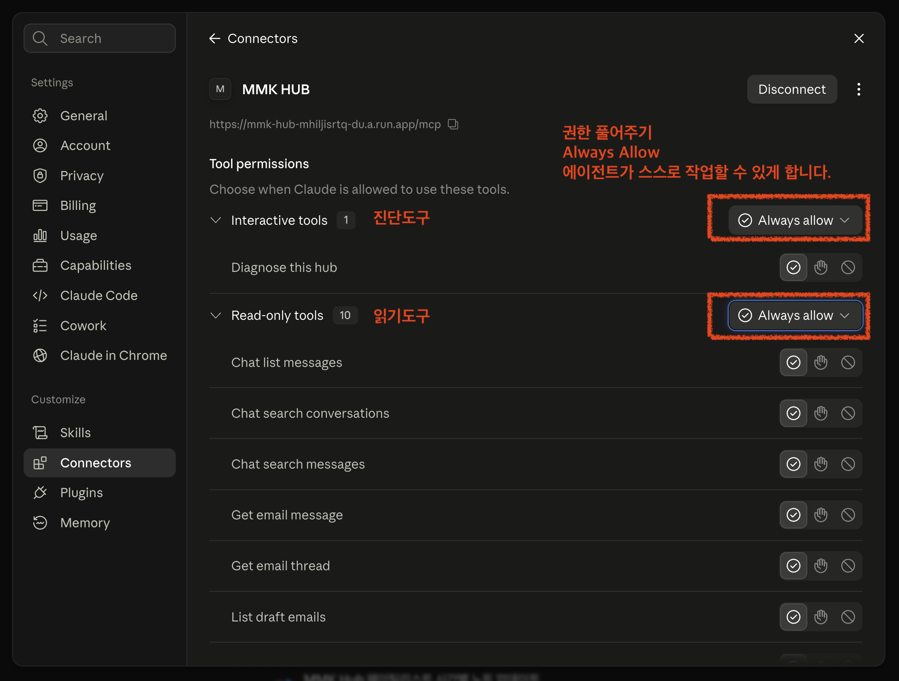Click the back arrow next to Connectors
The image size is (899, 681).
[215, 38]
